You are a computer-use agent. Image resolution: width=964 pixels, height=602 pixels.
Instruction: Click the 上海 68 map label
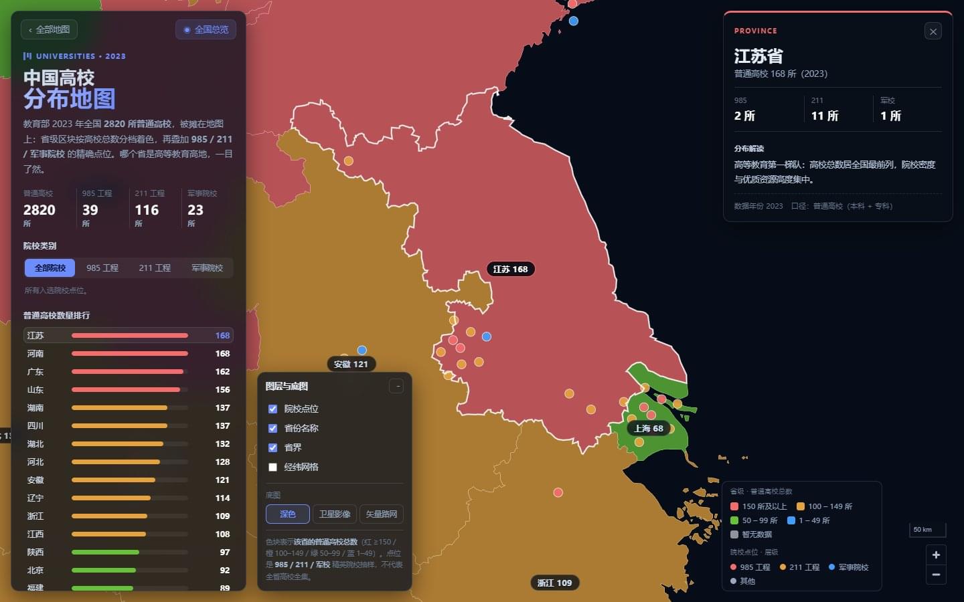(649, 428)
